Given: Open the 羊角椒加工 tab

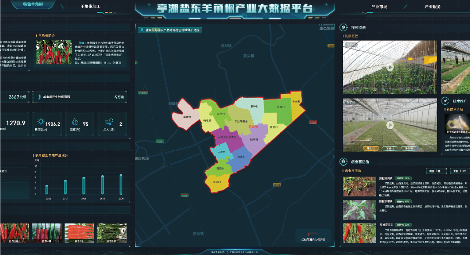Looking at the screenshot, I should pyautogui.click(x=90, y=7).
